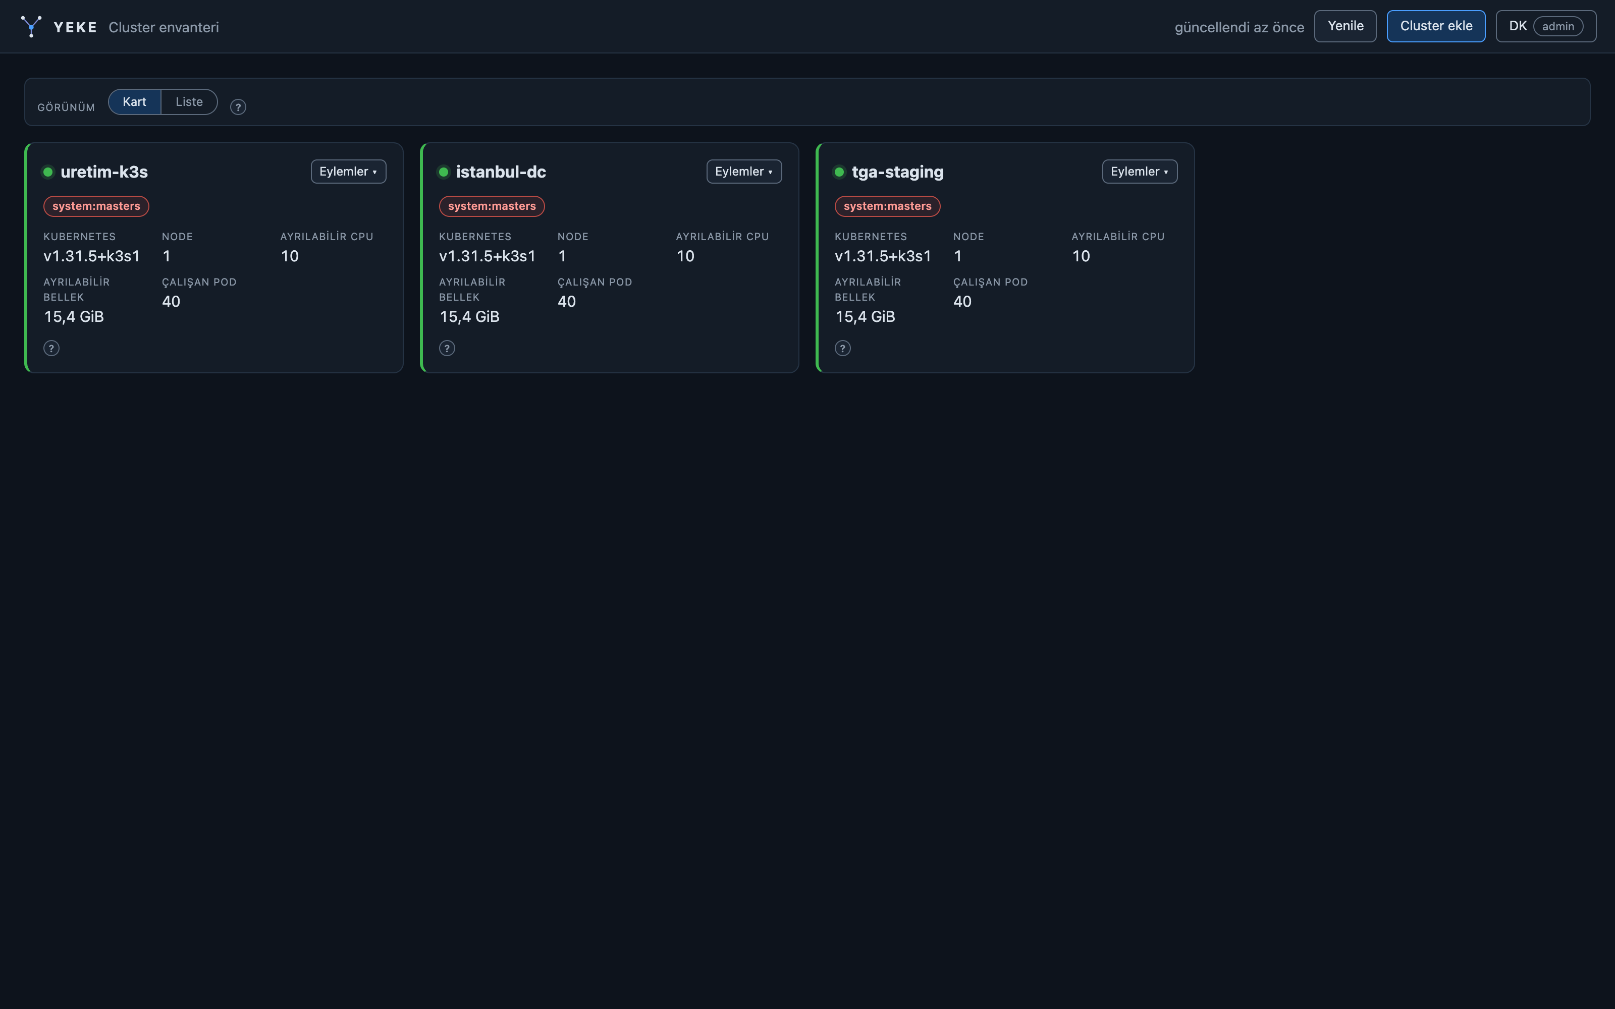
Task: Open help icon on istanbul-dc card
Action: click(447, 348)
